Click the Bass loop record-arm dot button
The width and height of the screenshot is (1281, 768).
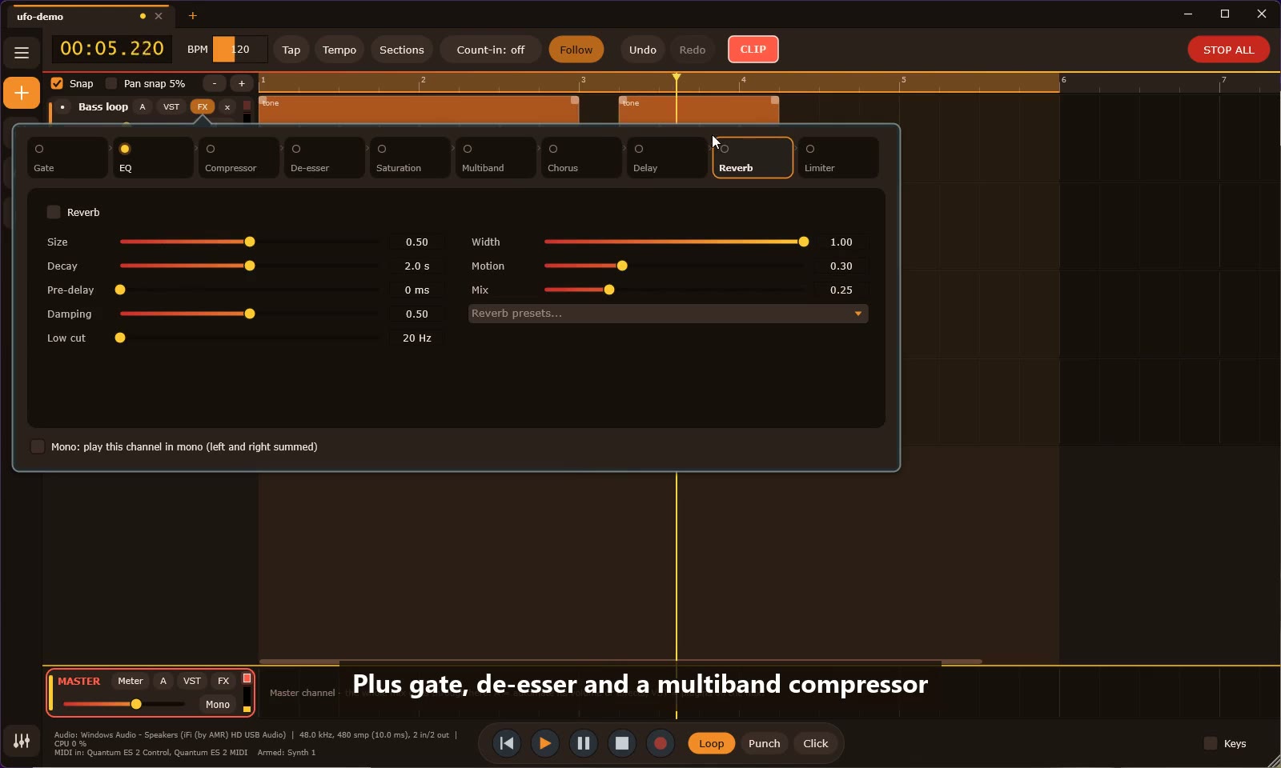pos(62,107)
